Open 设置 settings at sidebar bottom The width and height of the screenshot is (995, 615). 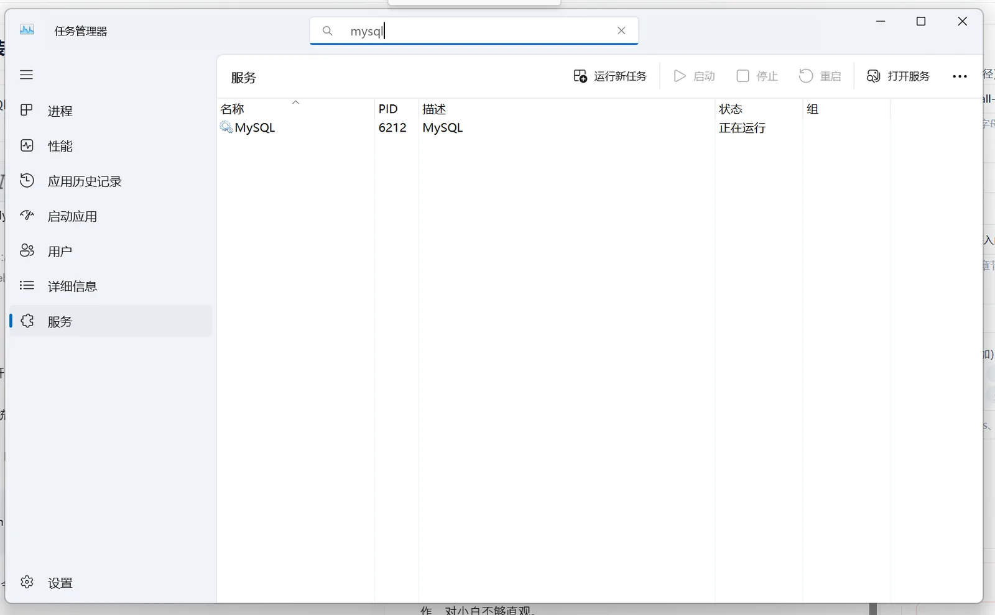point(111,583)
